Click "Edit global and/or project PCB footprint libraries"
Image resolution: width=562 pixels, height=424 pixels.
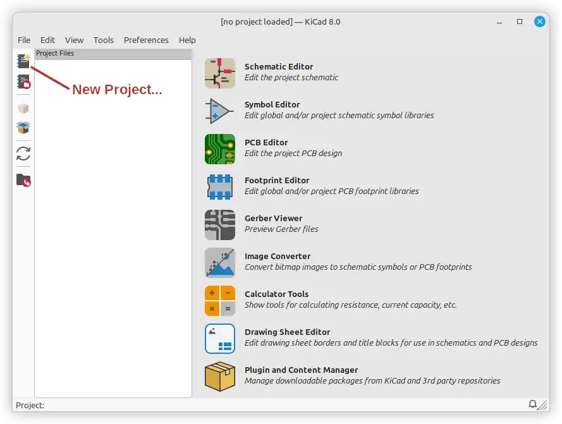[332, 191]
